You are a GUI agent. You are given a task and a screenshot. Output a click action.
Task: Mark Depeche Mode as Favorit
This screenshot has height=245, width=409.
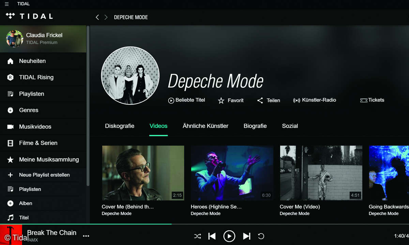point(231,100)
